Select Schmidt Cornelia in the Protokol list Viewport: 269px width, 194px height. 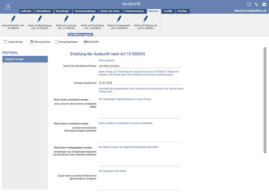coord(25,59)
